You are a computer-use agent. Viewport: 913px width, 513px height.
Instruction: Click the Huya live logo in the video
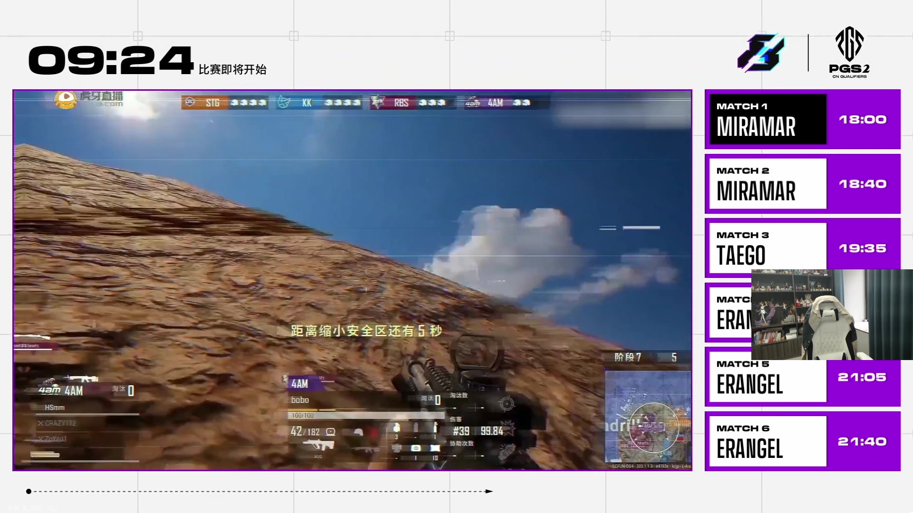point(89,99)
